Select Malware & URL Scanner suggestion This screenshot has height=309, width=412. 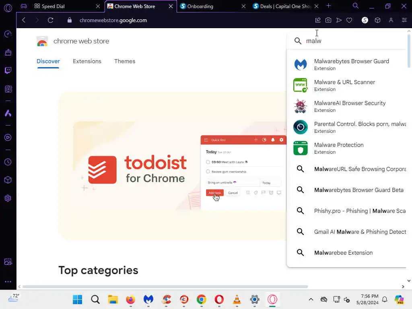click(x=347, y=85)
